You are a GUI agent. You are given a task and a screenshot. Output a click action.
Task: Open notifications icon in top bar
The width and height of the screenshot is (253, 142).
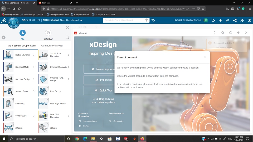213,20
